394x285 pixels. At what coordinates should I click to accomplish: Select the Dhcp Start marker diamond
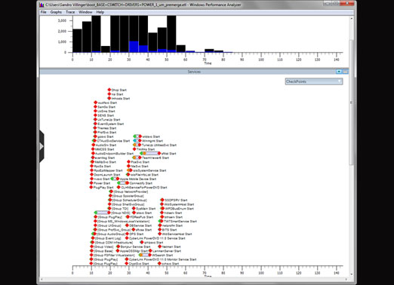click(109, 90)
